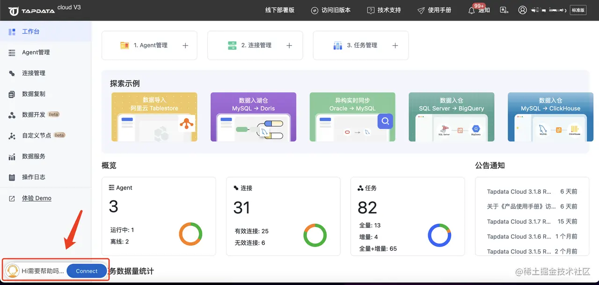Click the Agent管理 folder icon in step card

(x=124, y=45)
